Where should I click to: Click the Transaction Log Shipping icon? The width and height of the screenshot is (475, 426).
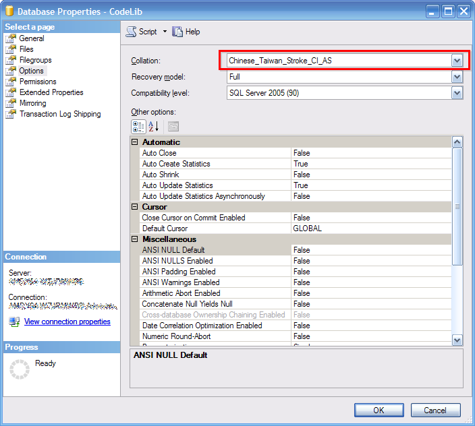coord(11,114)
